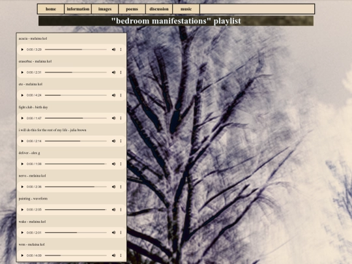This screenshot has height=264, width=352.
Task: Play 'fight club - birth day'
Action: click(x=22, y=118)
